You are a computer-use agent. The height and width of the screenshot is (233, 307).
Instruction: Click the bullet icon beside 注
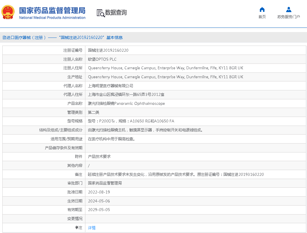tap(77, 228)
